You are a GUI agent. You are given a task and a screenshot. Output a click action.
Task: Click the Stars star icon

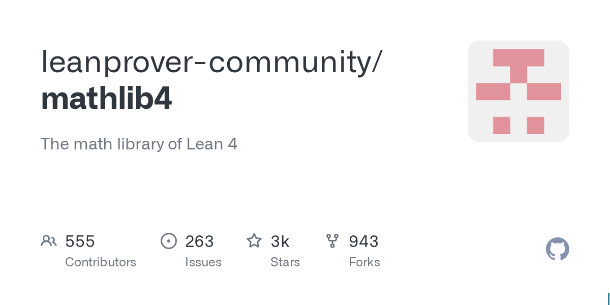tap(254, 241)
